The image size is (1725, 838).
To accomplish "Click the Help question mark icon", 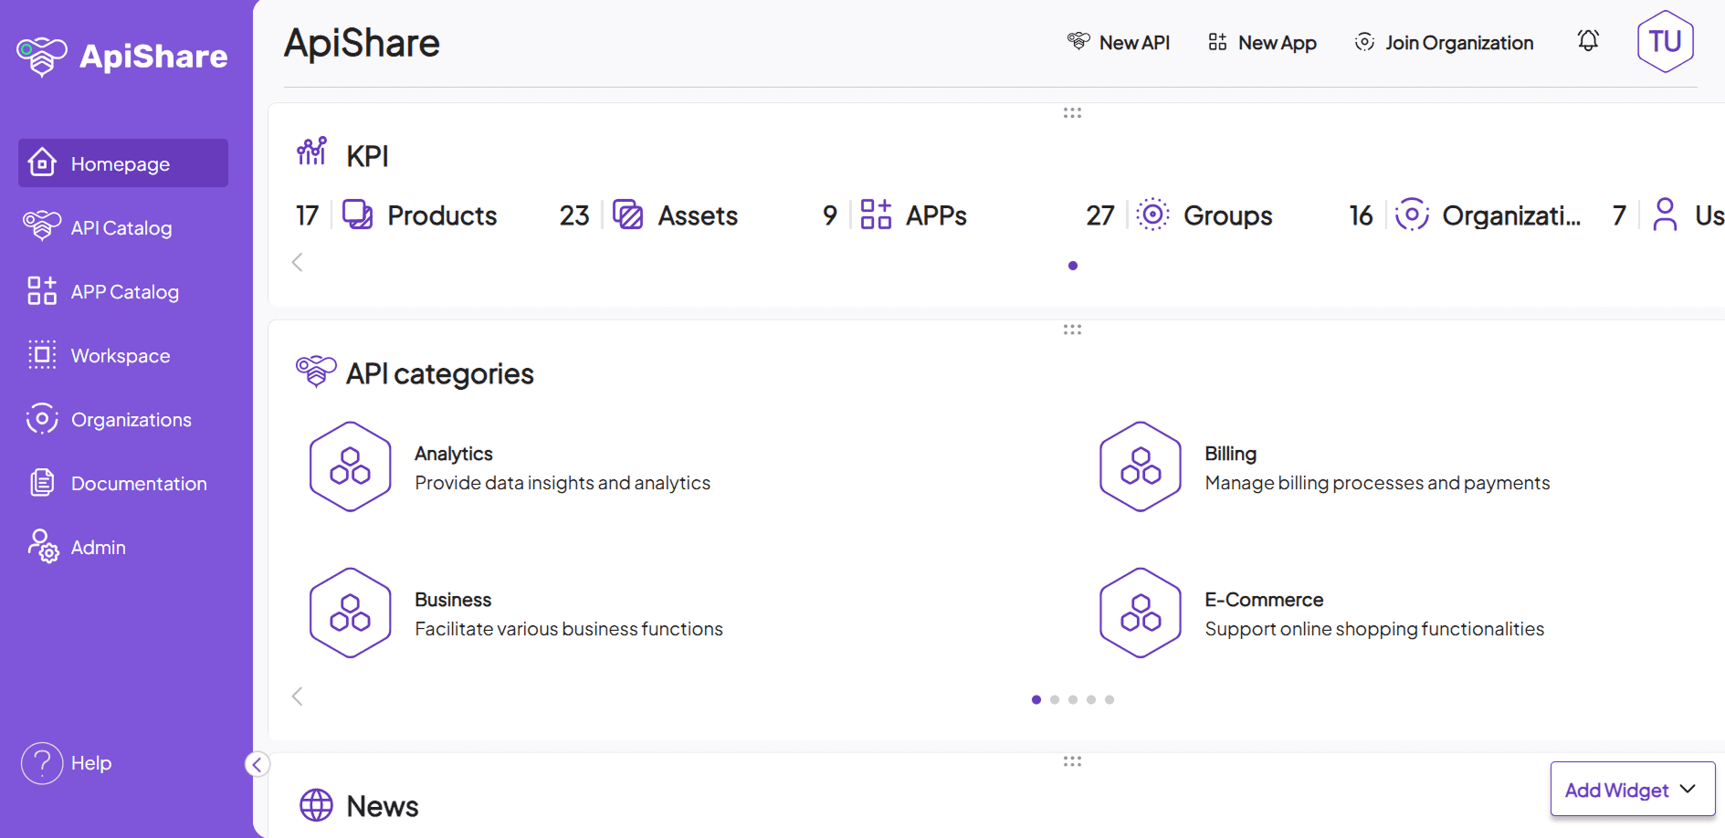I will click(x=42, y=762).
